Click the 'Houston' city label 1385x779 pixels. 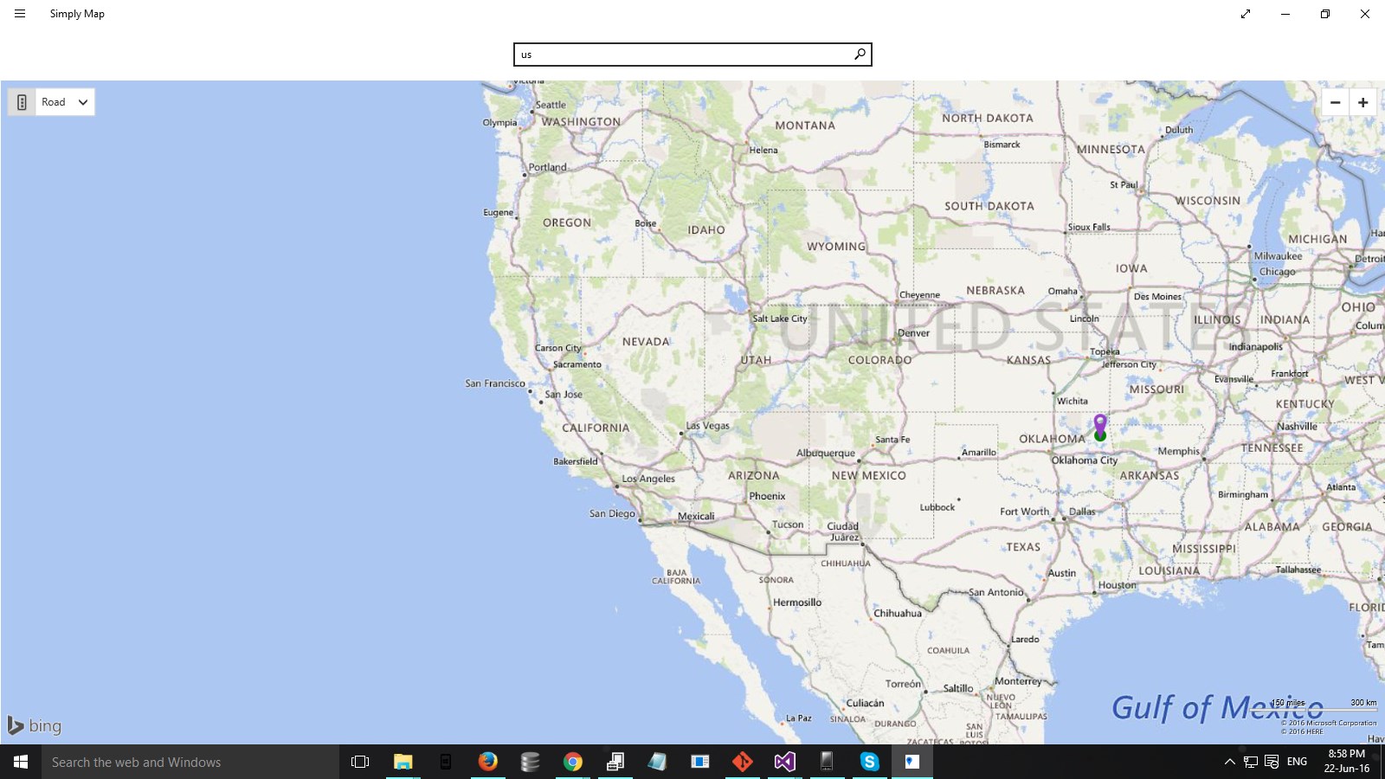pos(1117,585)
